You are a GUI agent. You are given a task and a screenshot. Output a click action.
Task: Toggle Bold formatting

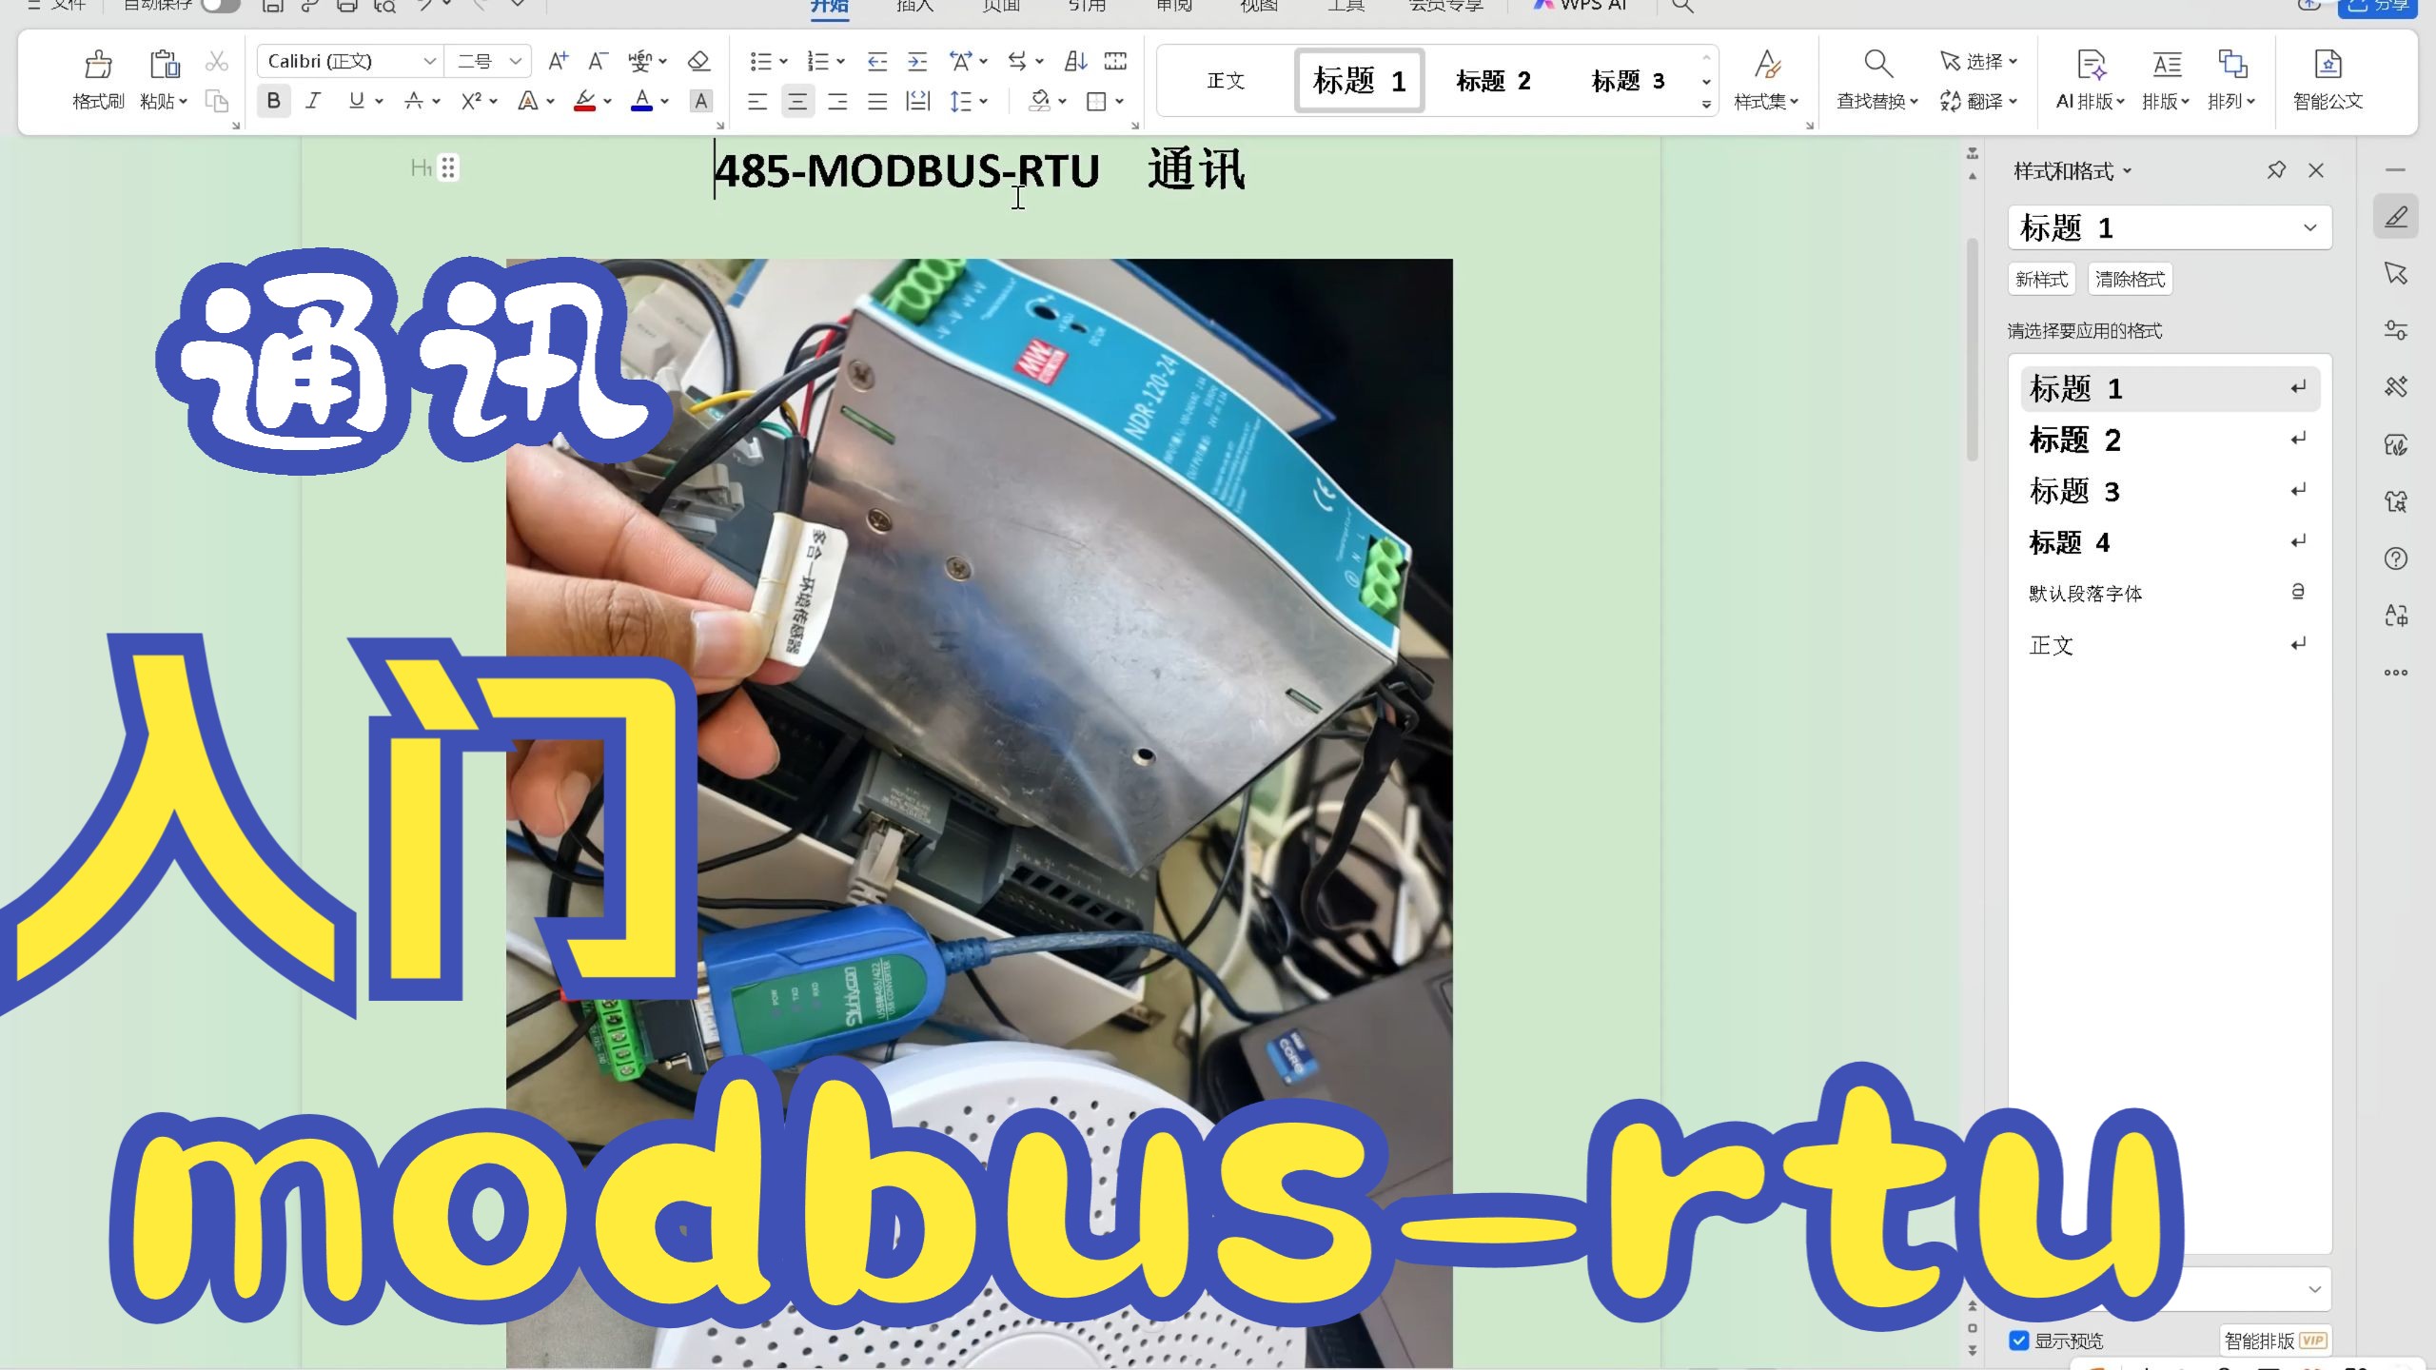pyautogui.click(x=274, y=101)
